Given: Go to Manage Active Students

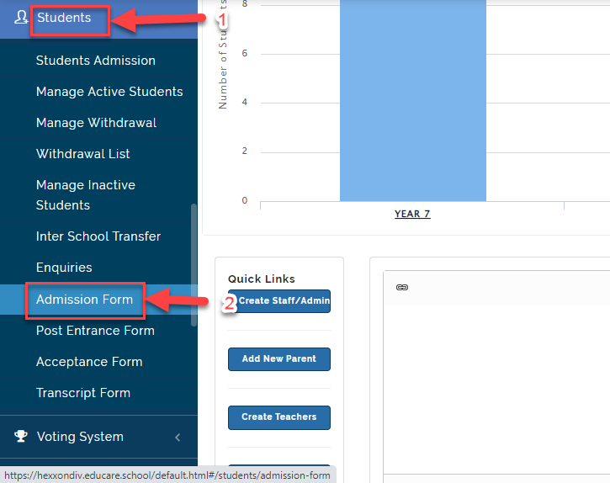Looking at the screenshot, I should coord(109,92).
